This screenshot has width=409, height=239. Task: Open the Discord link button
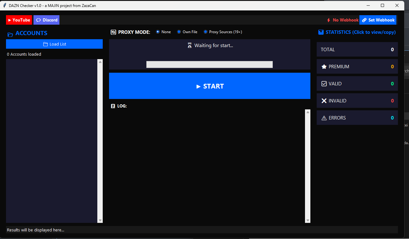[x=46, y=20]
